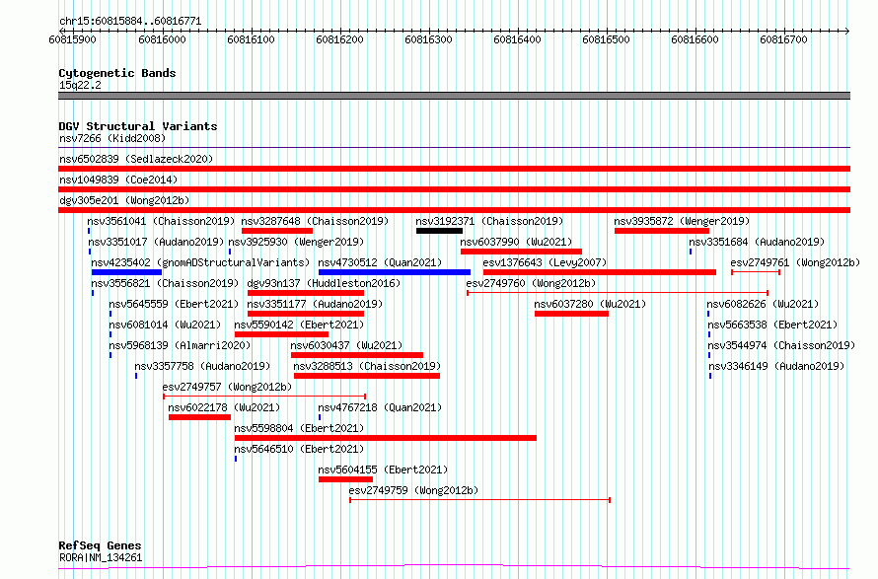Screen dimensions: 878x579
Task: Select the 15q22.2 band label
Action: 80,85
